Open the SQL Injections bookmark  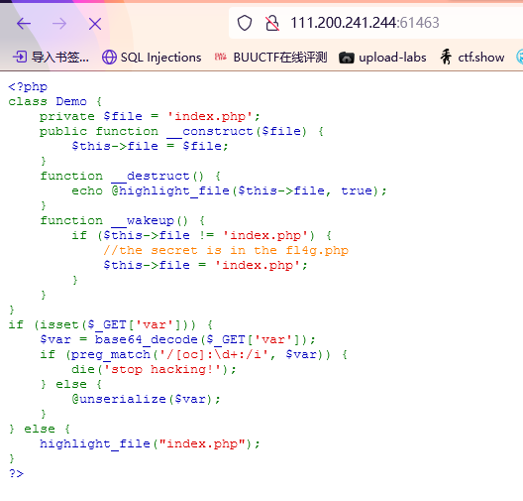click(x=152, y=58)
